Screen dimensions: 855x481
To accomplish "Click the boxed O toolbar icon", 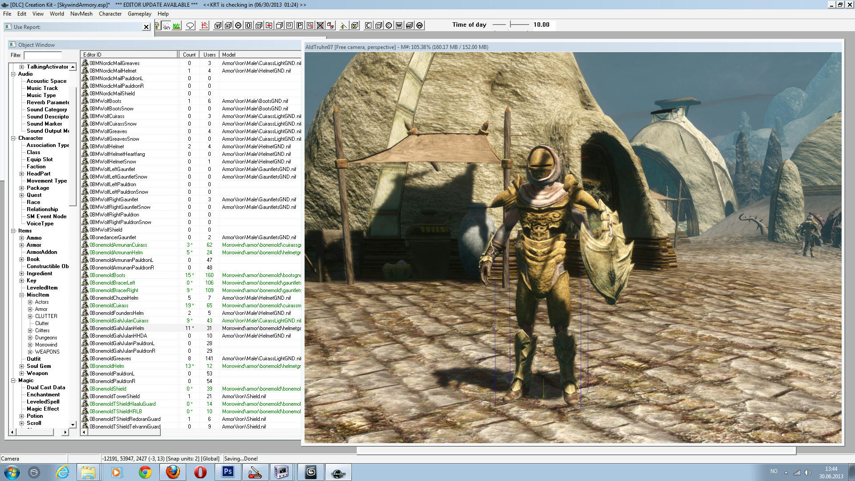I will (x=248, y=25).
